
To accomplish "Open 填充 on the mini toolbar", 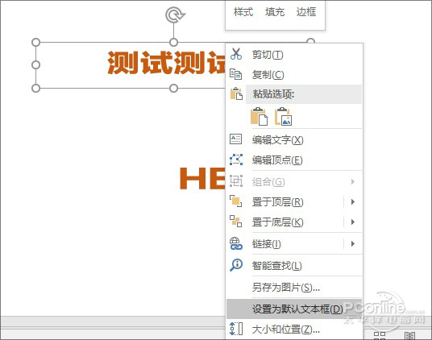I will click(x=274, y=12).
